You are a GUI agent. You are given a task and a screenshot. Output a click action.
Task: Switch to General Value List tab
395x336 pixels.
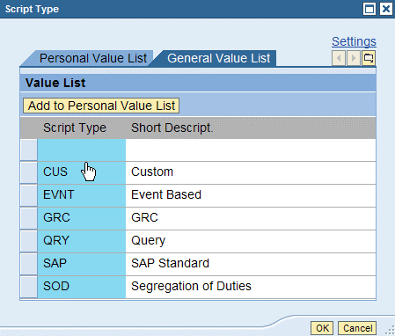point(218,58)
